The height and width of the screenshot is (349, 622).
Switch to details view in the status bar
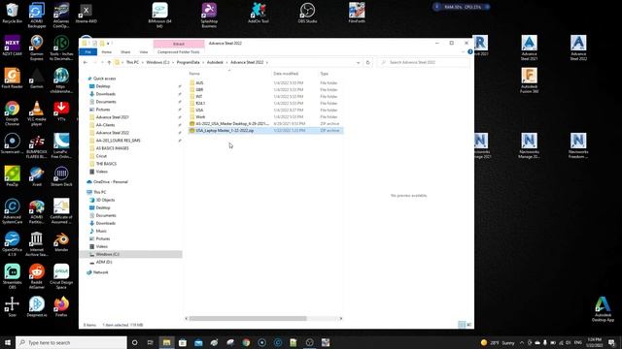(x=462, y=325)
